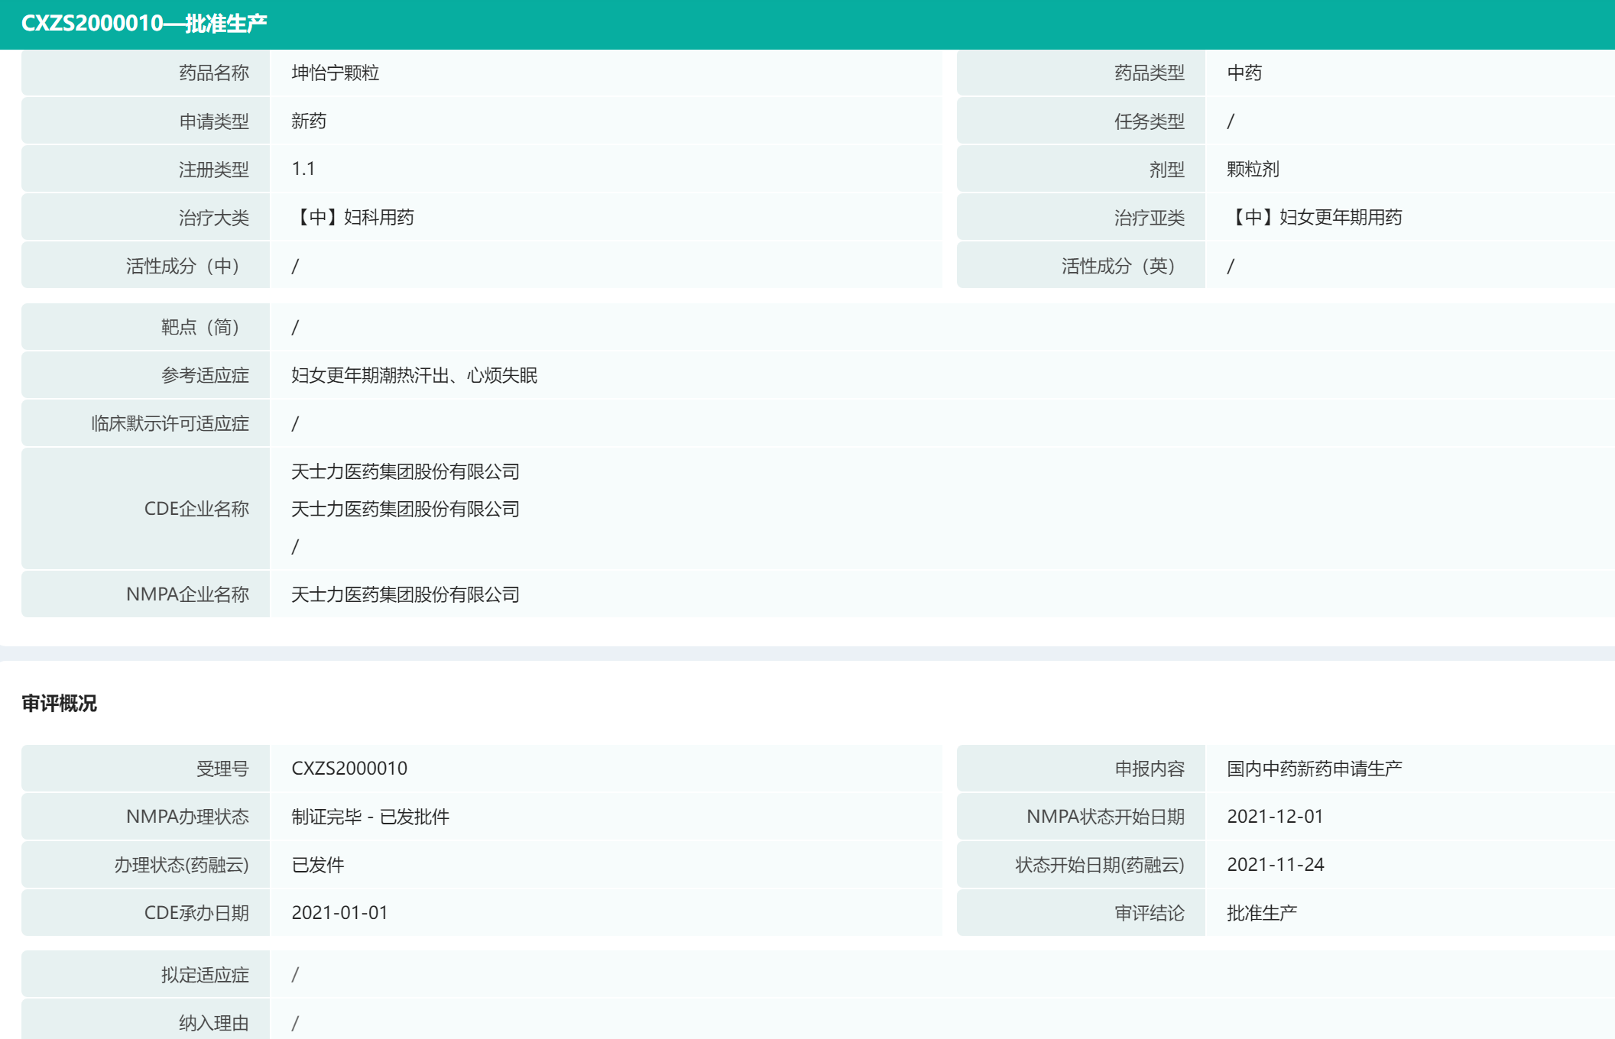The image size is (1615, 1039).
Task: Click 【中】妇科用药 in 治疗大类 row
Action: (x=352, y=218)
